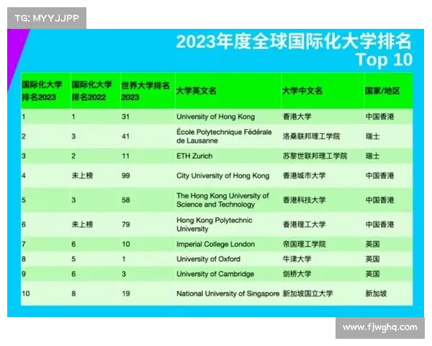Click 2022 rank "2" in ETH Zurich row

[x=73, y=156]
